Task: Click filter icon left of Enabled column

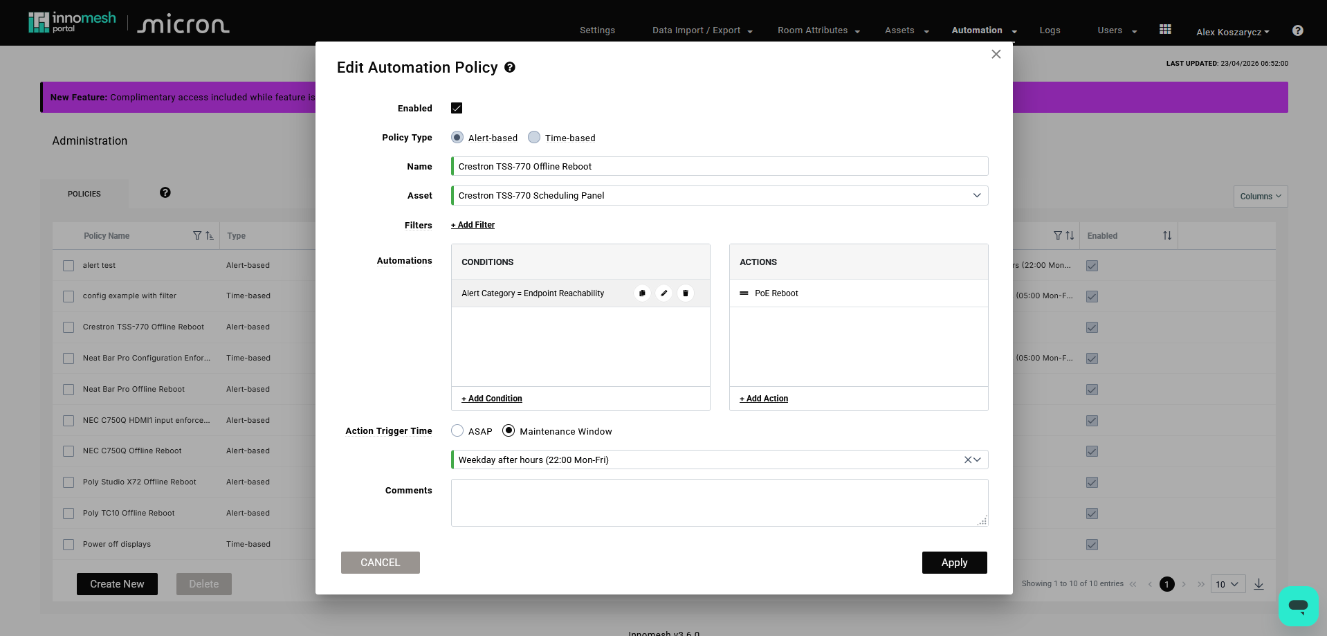Action: pos(1058,236)
